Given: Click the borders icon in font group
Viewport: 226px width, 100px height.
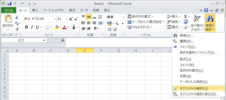Looking at the screenshot, I should click(47, 27).
